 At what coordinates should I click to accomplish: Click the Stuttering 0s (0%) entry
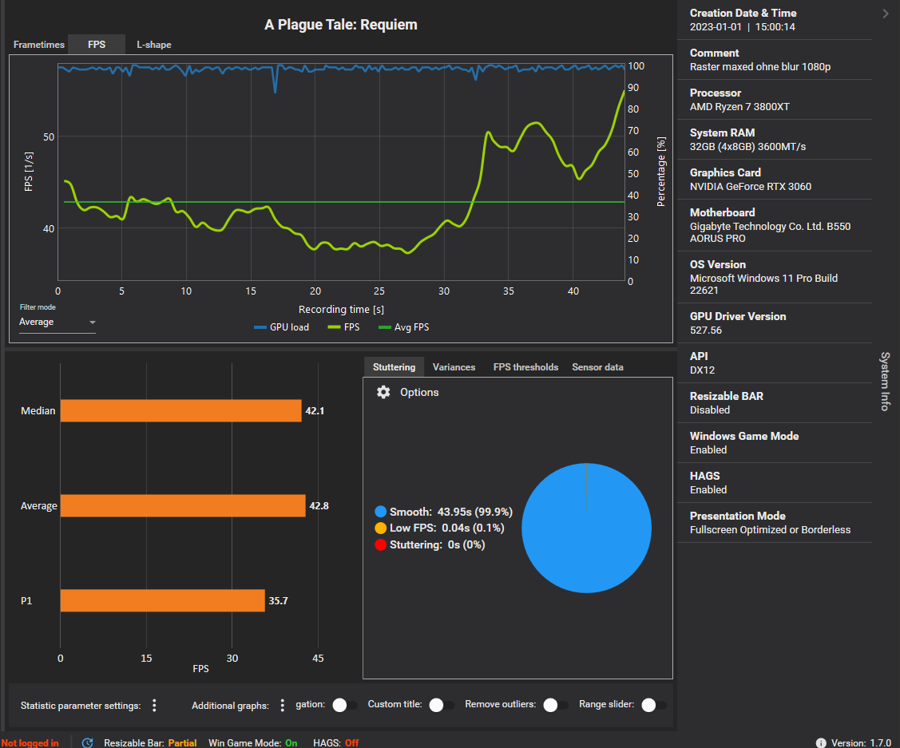point(437,544)
